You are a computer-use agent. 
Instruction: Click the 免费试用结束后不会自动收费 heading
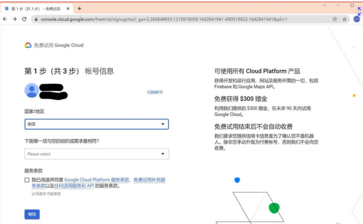click(x=253, y=126)
